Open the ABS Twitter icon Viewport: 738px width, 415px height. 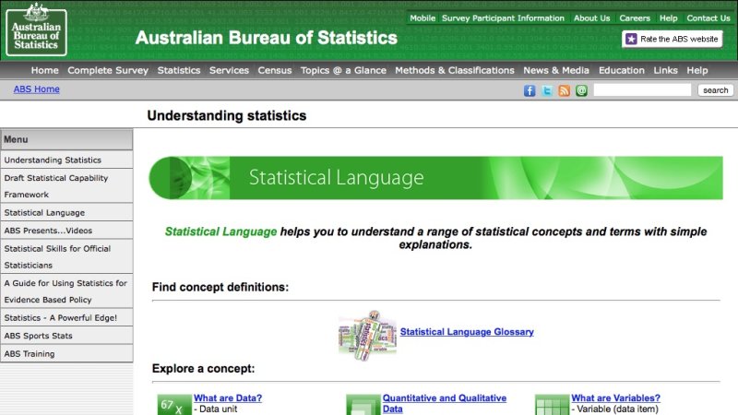tap(547, 90)
